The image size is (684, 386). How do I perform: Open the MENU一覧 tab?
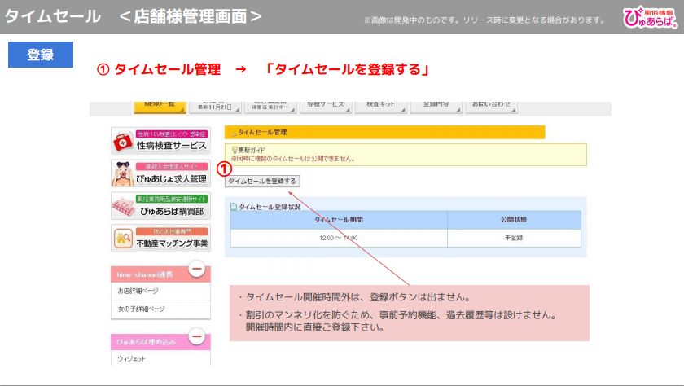pyautogui.click(x=160, y=107)
